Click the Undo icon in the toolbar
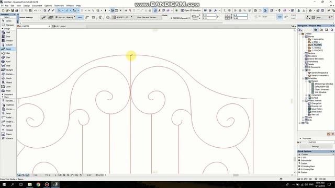The width and height of the screenshot is (335, 188). 35,10
